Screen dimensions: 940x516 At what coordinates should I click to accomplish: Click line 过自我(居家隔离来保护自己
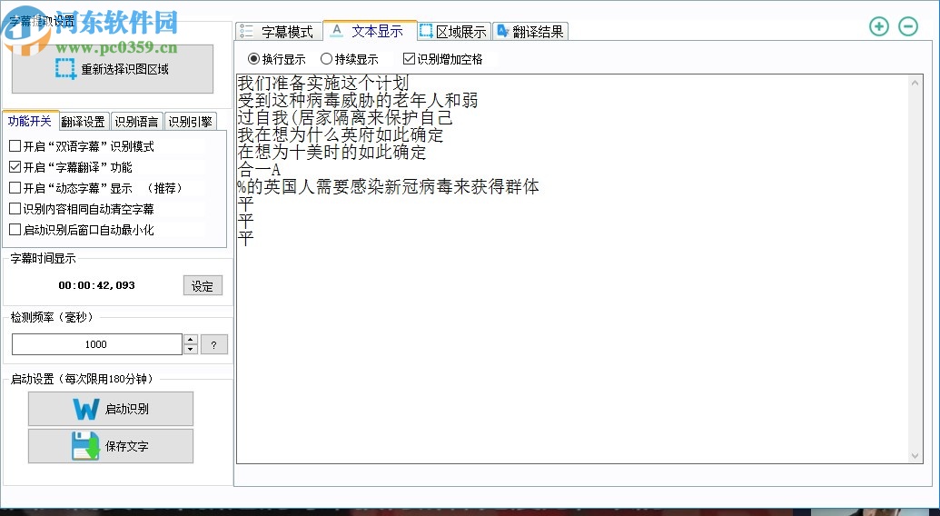click(x=345, y=117)
